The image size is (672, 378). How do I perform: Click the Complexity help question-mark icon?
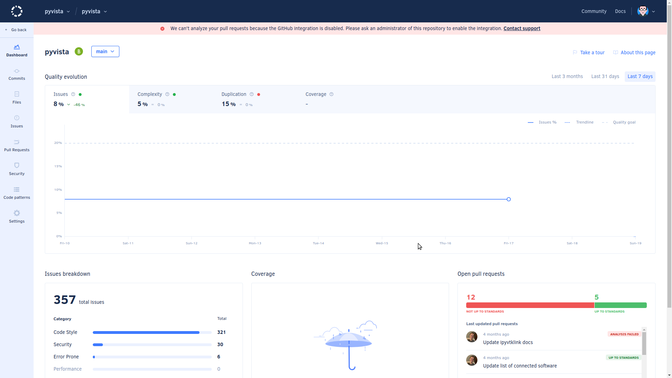[x=167, y=94]
